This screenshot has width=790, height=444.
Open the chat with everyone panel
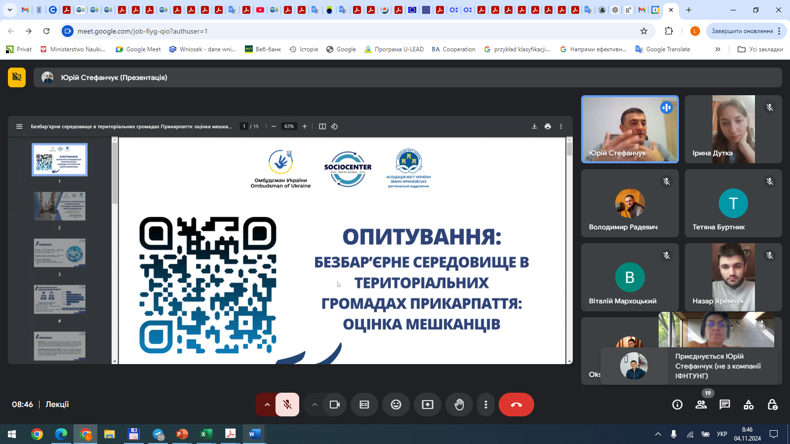coord(724,405)
